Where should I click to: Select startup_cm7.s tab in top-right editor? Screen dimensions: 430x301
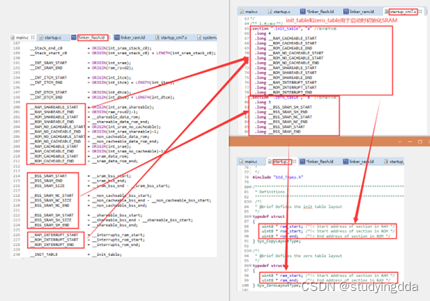[x=403, y=12]
